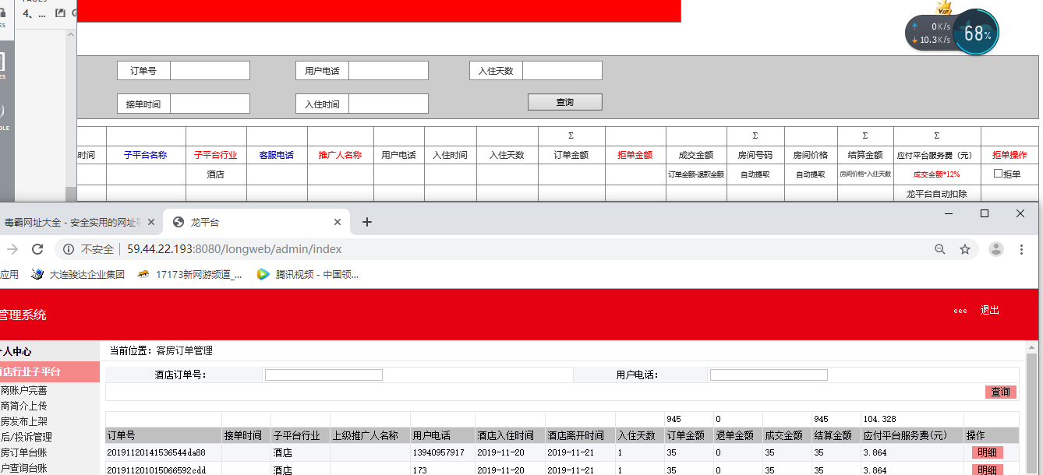Open the browser zoom magnifier icon
Screen dimensions: 1043x475
click(939, 249)
